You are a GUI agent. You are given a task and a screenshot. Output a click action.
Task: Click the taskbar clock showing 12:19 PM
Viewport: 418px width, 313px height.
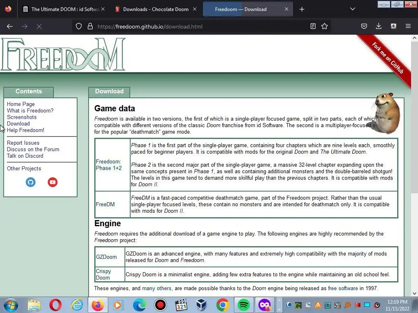coord(397,305)
